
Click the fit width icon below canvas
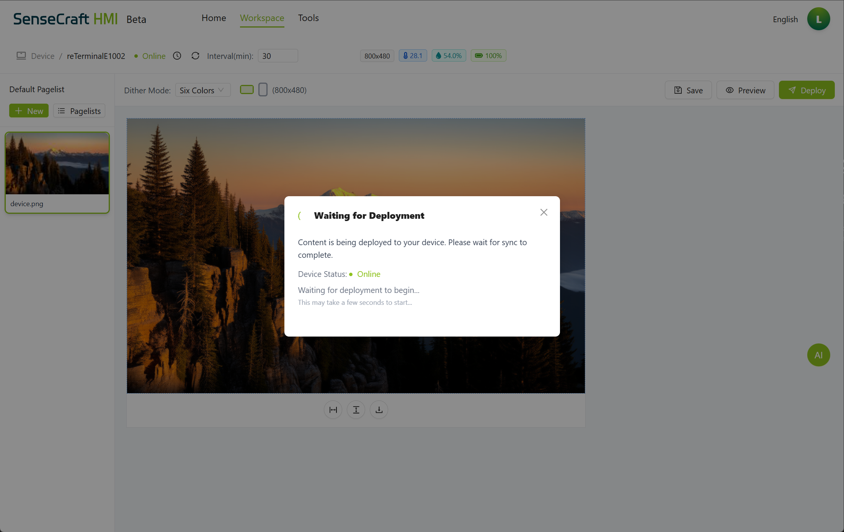[x=333, y=410]
